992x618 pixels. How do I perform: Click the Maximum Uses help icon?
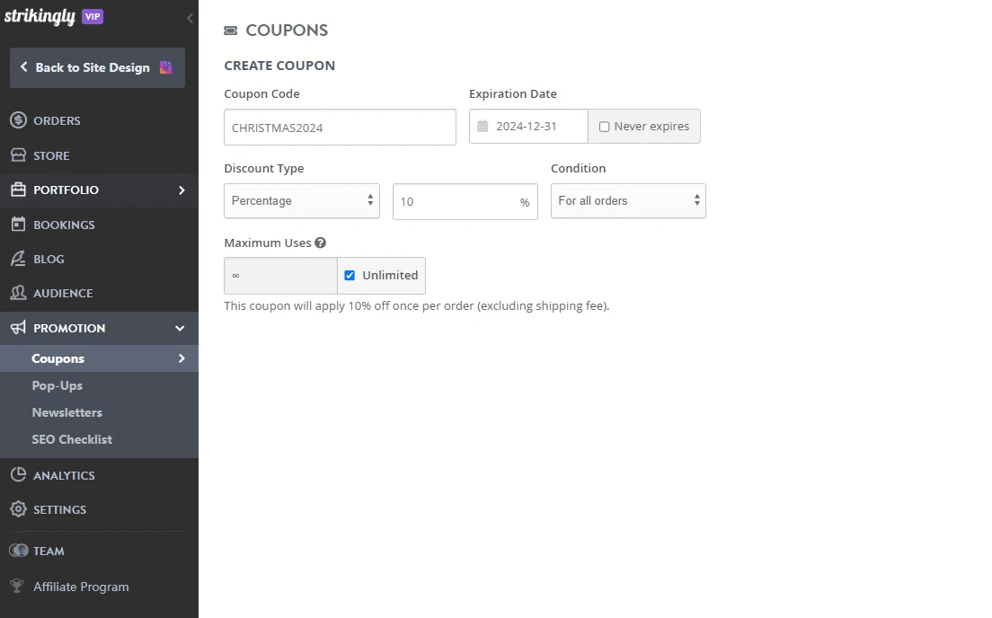321,242
